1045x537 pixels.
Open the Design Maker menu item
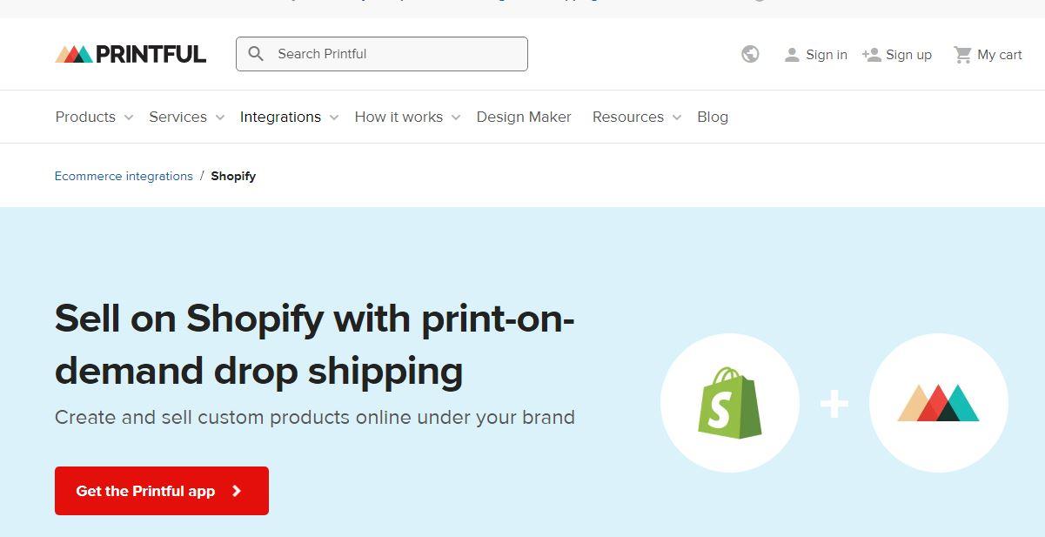(x=524, y=117)
